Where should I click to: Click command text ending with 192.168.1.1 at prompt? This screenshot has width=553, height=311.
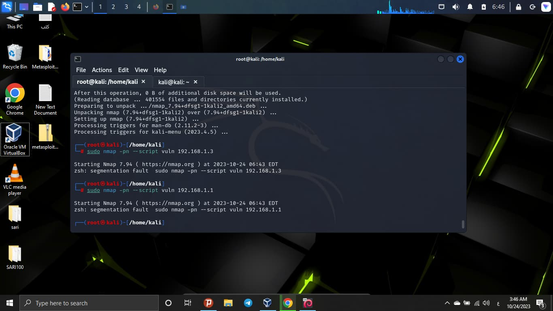pos(150,190)
